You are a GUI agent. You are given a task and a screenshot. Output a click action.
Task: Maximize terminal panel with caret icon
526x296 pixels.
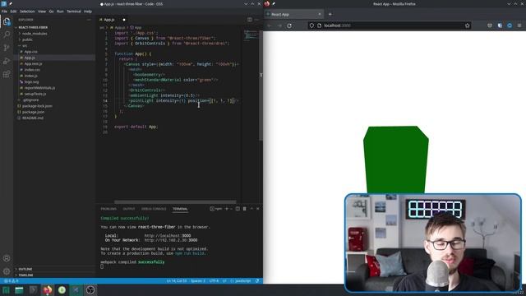tap(251, 209)
